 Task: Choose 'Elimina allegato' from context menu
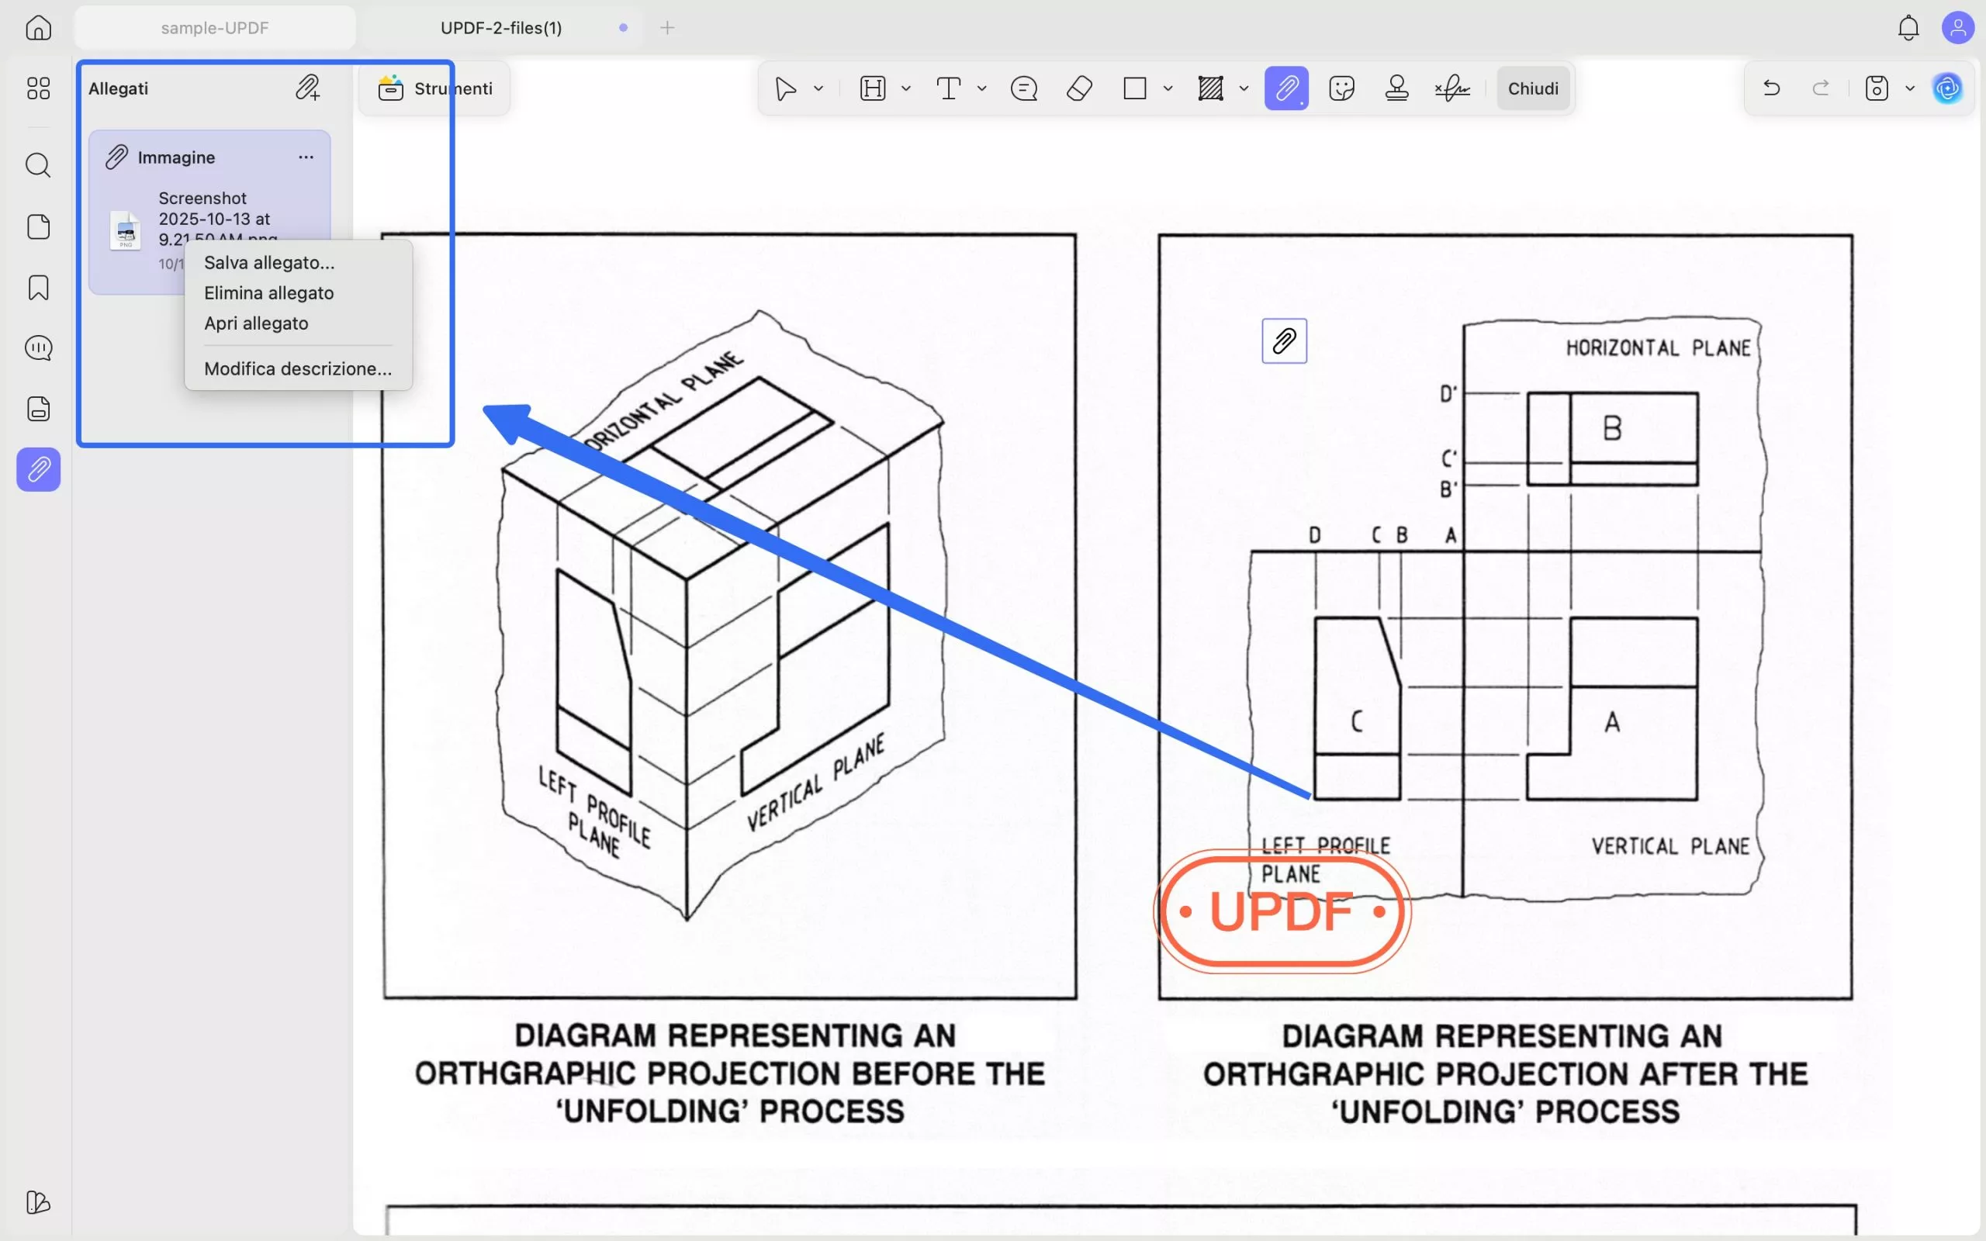[x=268, y=293]
